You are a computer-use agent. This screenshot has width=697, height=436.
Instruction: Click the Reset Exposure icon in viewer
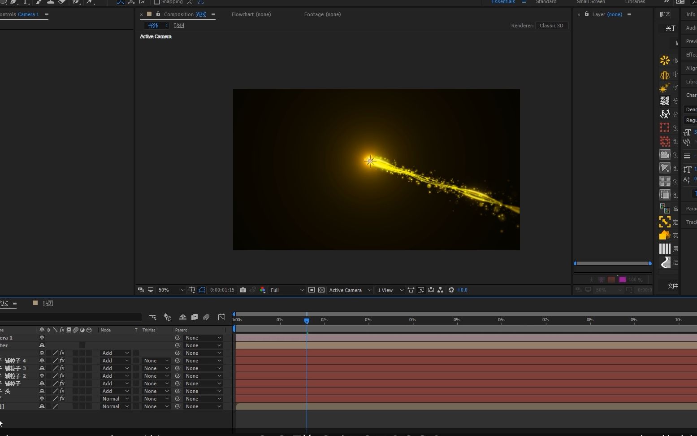(x=451, y=290)
